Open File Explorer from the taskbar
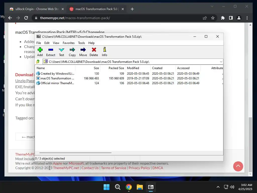The height and width of the screenshot is (193, 257). point(140,187)
